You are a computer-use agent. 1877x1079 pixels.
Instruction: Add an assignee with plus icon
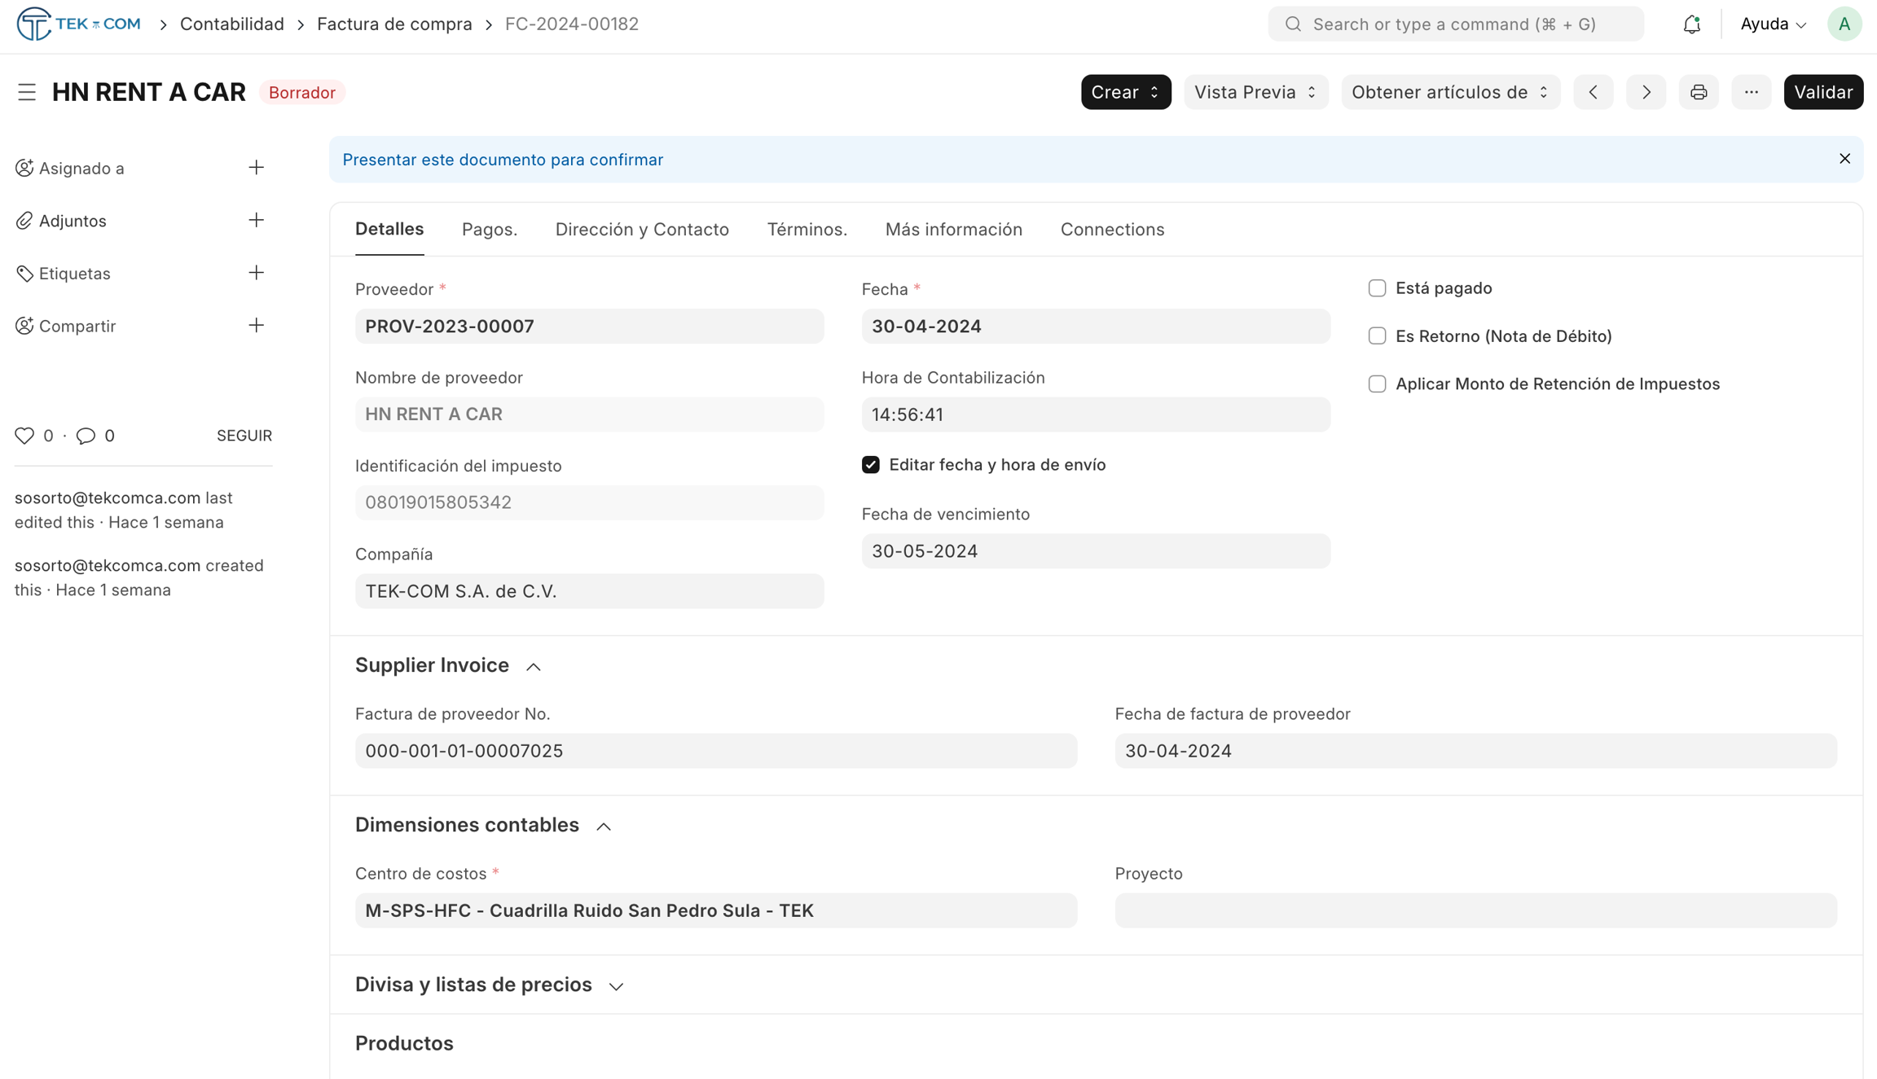point(256,168)
